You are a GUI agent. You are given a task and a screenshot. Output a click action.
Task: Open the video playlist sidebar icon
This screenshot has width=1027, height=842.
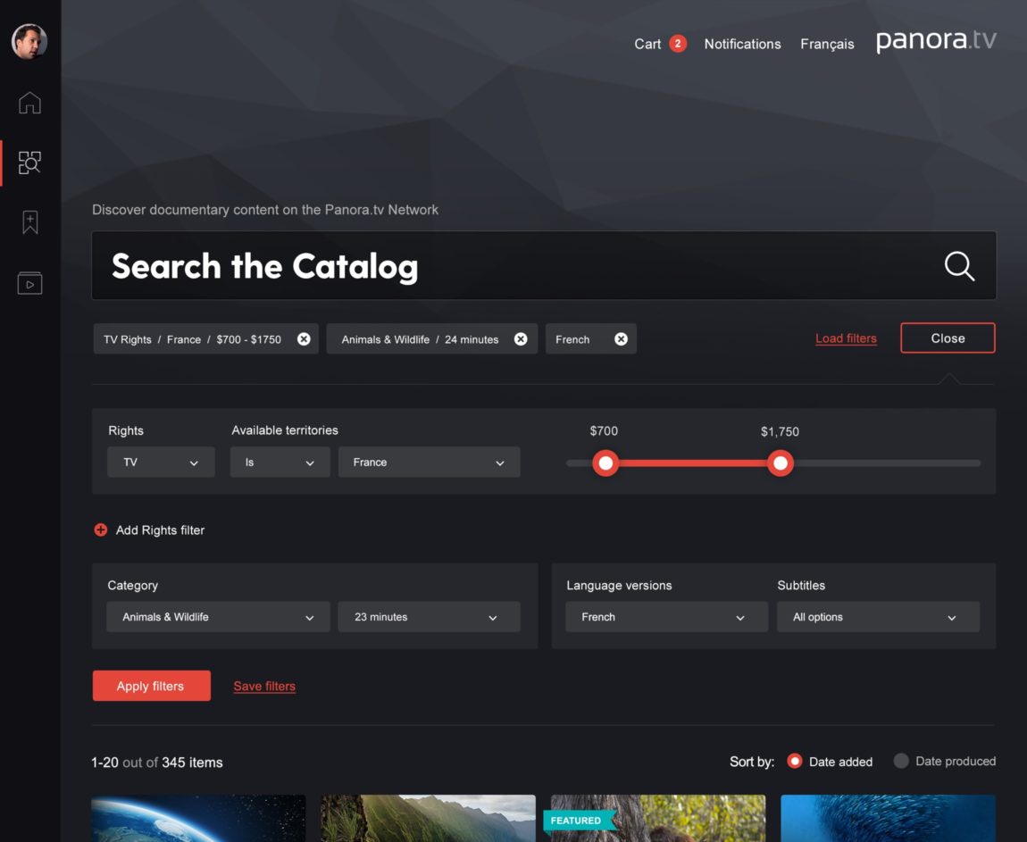tap(29, 283)
